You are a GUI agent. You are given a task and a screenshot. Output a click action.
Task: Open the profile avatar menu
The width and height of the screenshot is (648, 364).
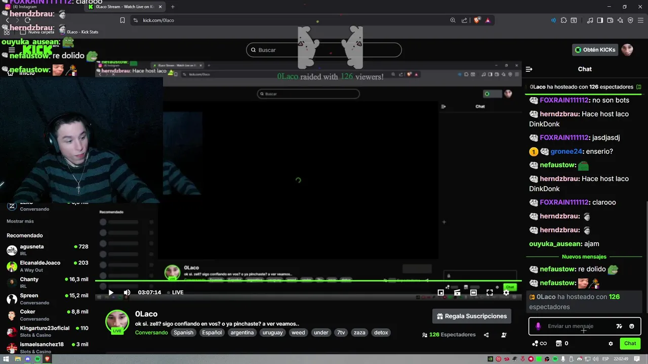point(627,50)
